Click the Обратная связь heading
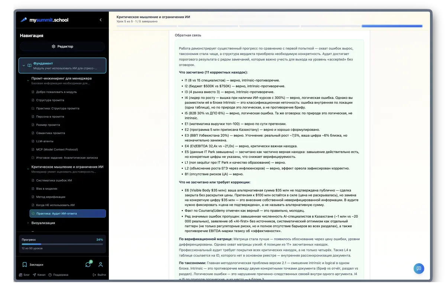This screenshot has height=300, width=446. pyautogui.click(x=188, y=35)
